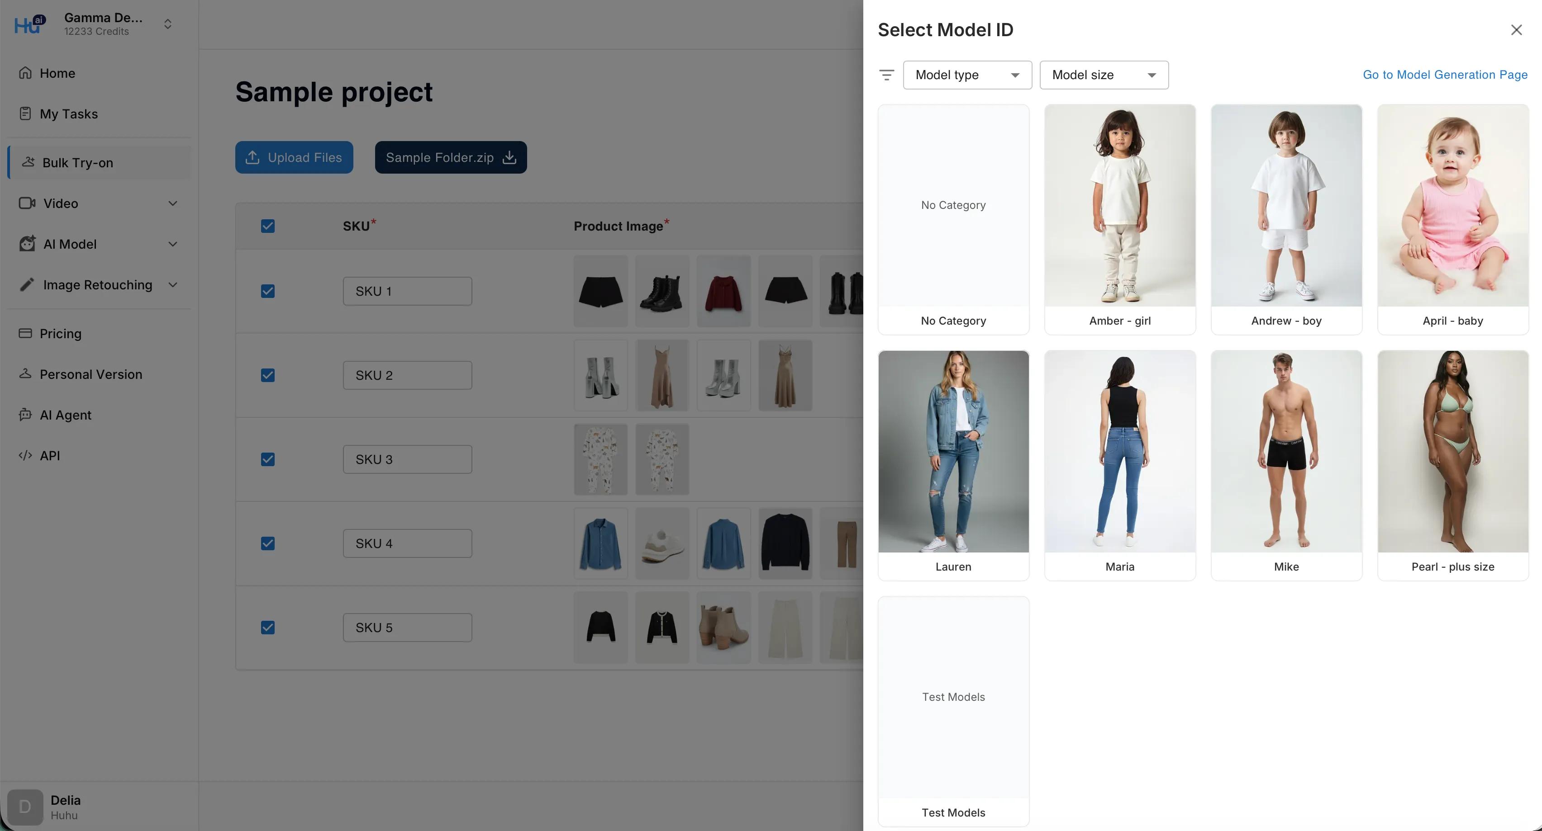
Task: Open My Tasks from the sidebar
Action: click(99, 113)
